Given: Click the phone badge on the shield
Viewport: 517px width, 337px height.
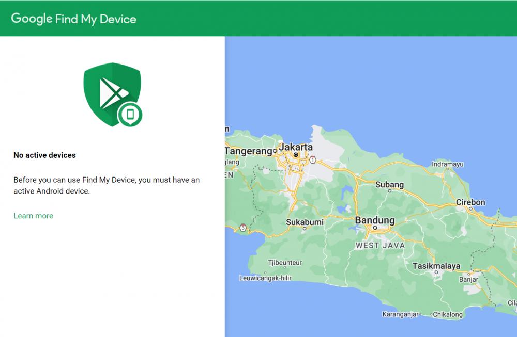Looking at the screenshot, I should pyautogui.click(x=130, y=114).
